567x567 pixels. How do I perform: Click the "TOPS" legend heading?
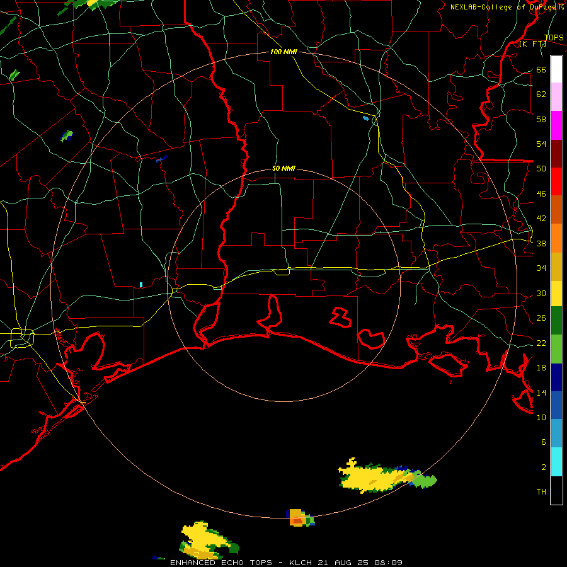pos(554,37)
